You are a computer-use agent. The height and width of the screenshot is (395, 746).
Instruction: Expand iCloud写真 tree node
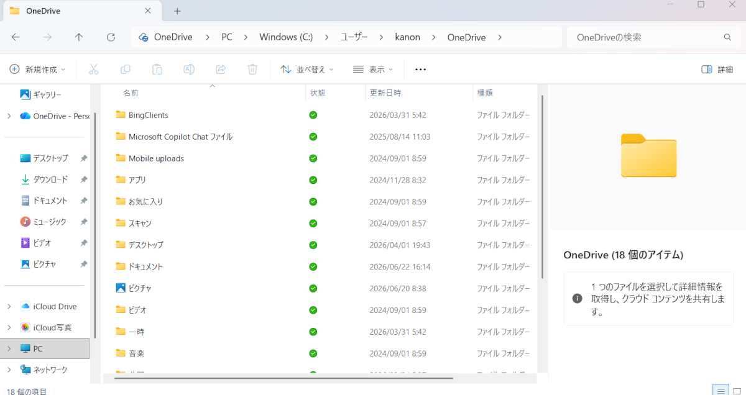9,327
